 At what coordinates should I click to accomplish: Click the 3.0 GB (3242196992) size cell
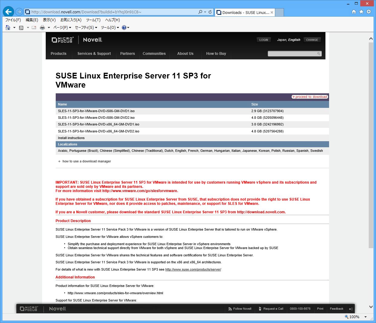pos(267,124)
